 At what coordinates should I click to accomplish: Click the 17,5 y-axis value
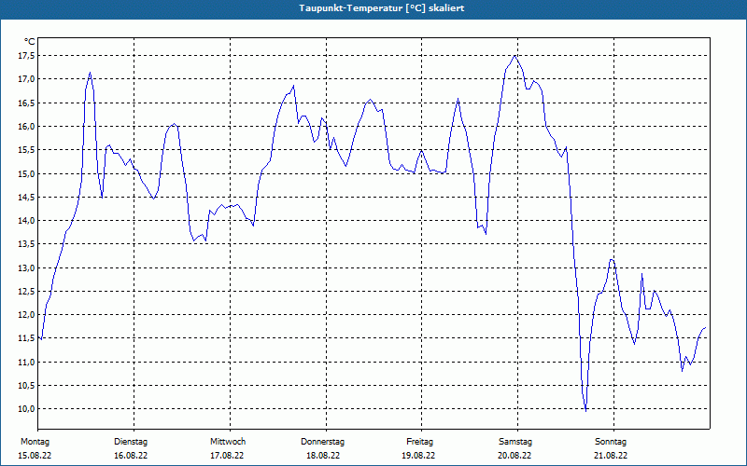(x=28, y=56)
